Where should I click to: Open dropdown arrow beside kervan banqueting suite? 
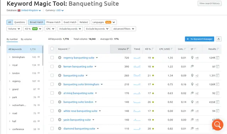(95, 67)
